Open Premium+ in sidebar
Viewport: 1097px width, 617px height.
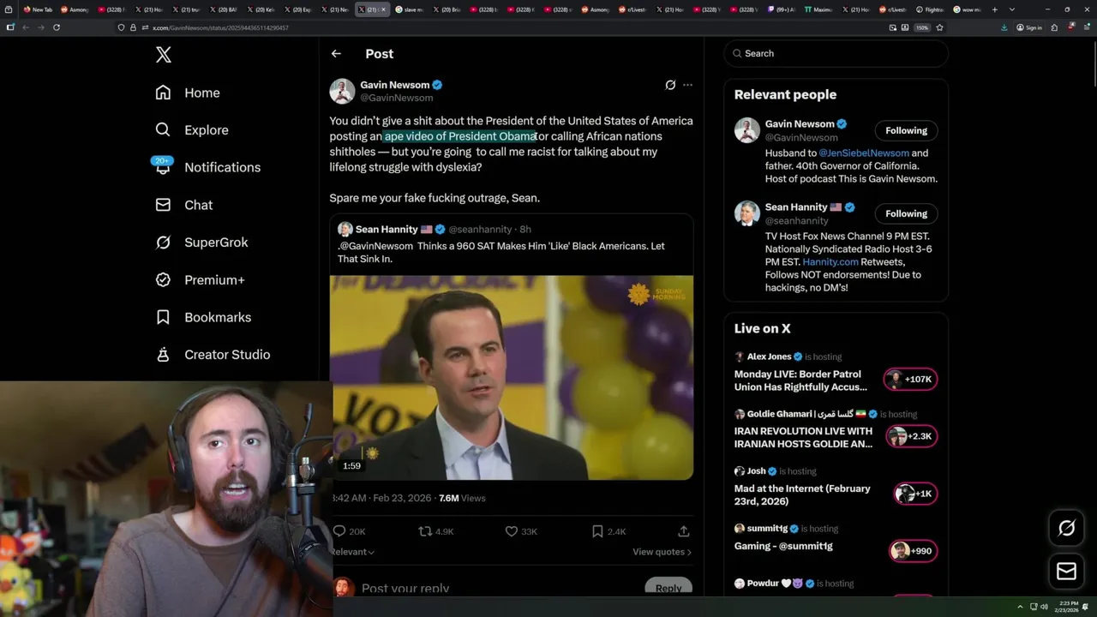coord(200,279)
